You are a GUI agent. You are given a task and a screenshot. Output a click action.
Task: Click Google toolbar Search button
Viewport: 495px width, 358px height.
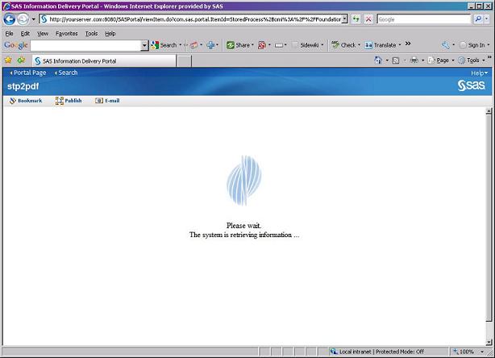tap(164, 45)
